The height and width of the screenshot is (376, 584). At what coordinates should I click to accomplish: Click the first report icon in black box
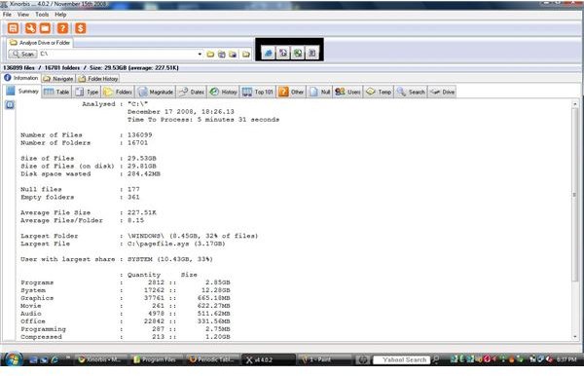[x=269, y=53]
